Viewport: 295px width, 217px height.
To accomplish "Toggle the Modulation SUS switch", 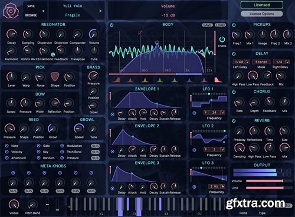I will tap(95, 146).
